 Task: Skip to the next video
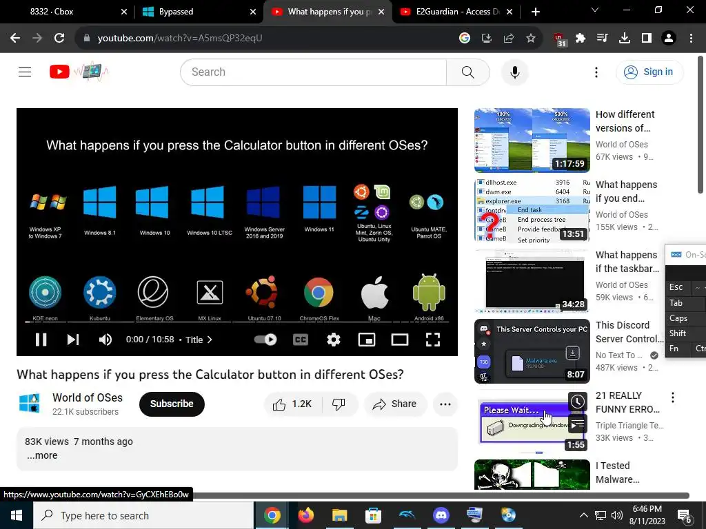(x=73, y=340)
